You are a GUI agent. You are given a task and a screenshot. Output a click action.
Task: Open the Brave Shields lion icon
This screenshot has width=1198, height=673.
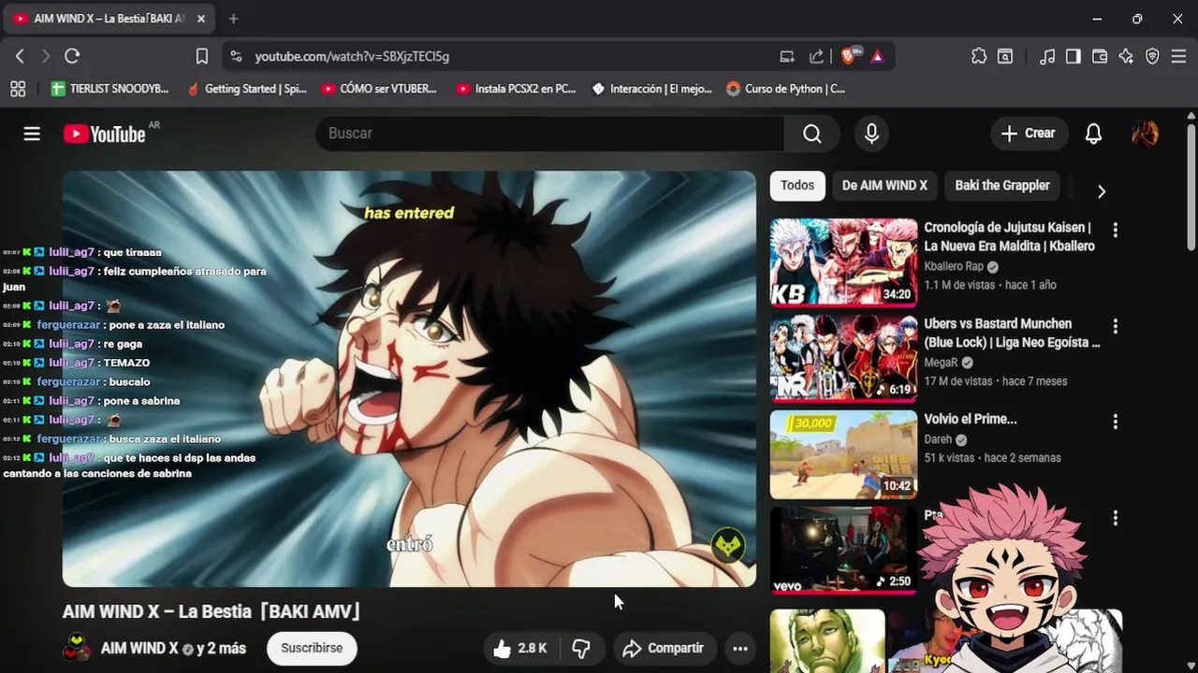tap(848, 56)
